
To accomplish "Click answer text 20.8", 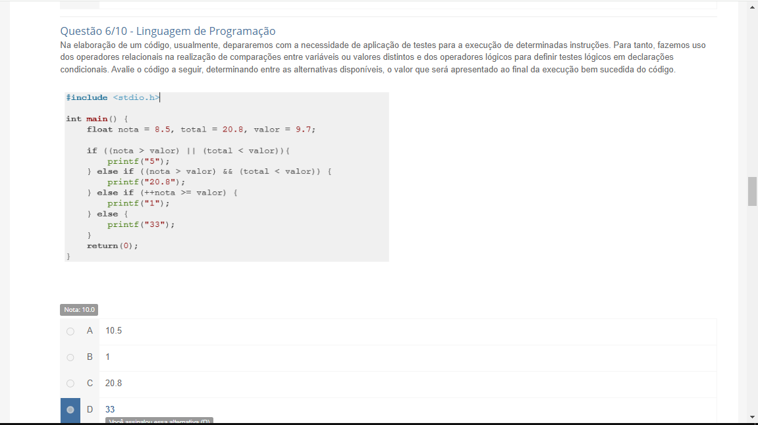I will pyautogui.click(x=113, y=384).
